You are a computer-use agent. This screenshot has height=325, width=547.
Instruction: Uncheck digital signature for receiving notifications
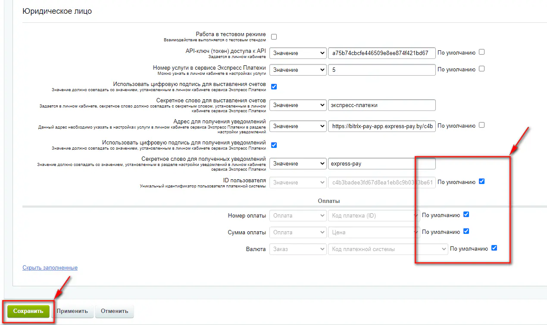(274, 145)
